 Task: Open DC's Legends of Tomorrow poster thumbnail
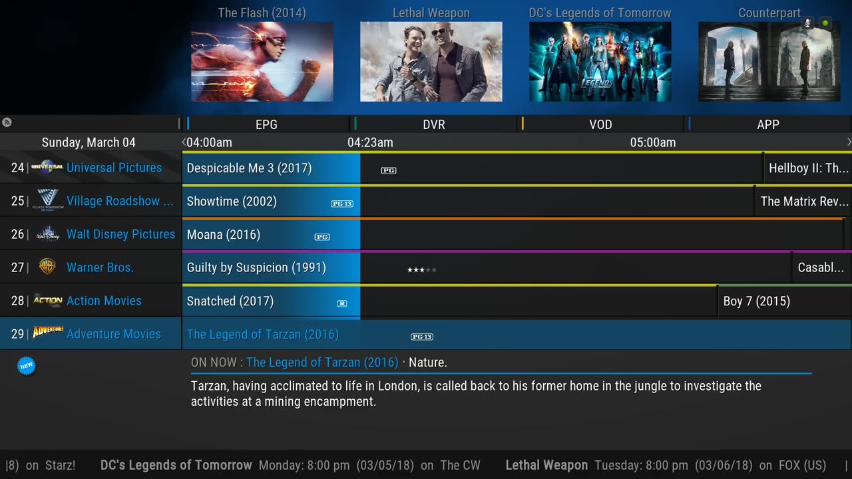tap(600, 62)
